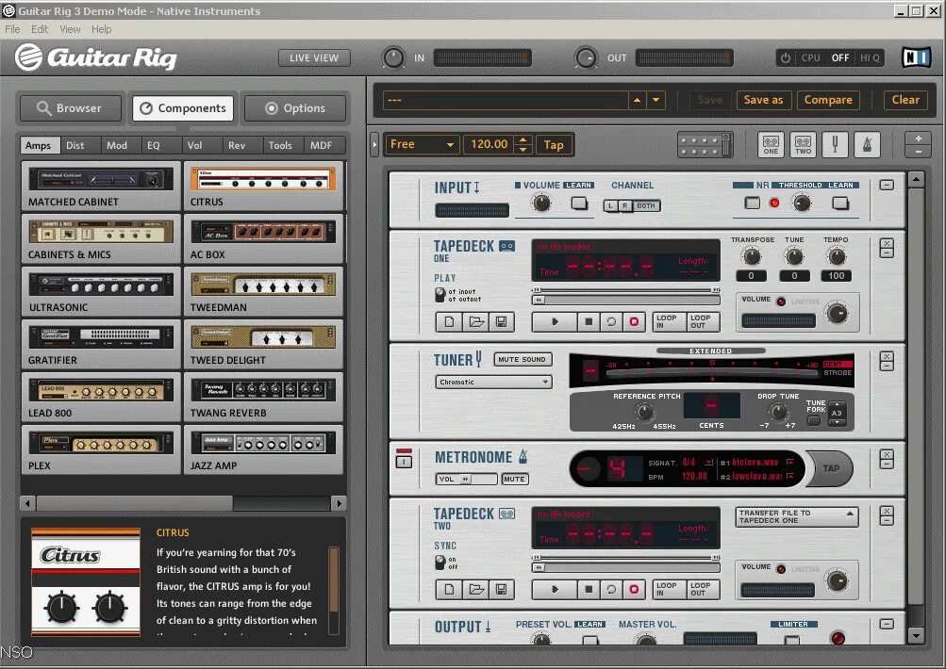The width and height of the screenshot is (946, 669).
Task: Toggle the metronome icon in toolbar
Action: click(x=867, y=145)
